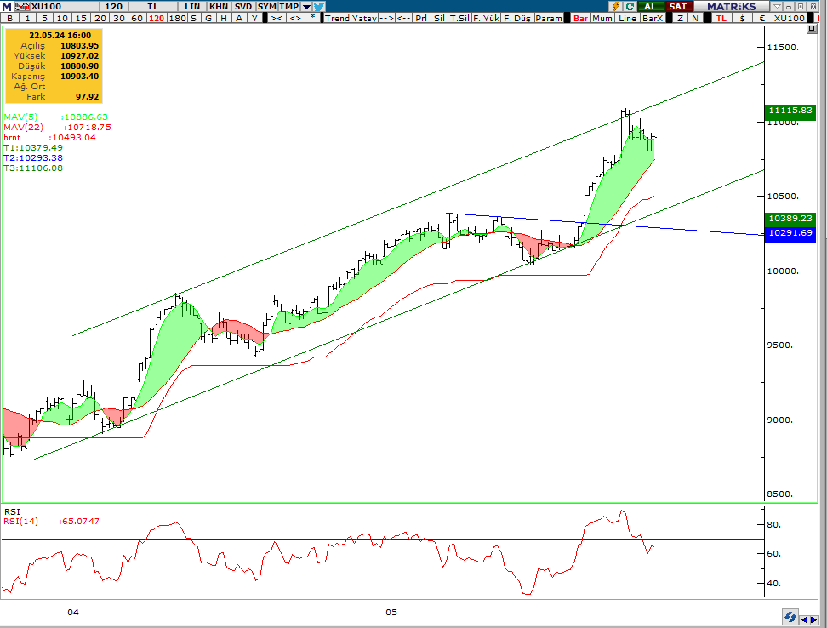Open the window menu triangle beside MATRIKS
The width and height of the screenshot is (827, 628).
coord(777,6)
